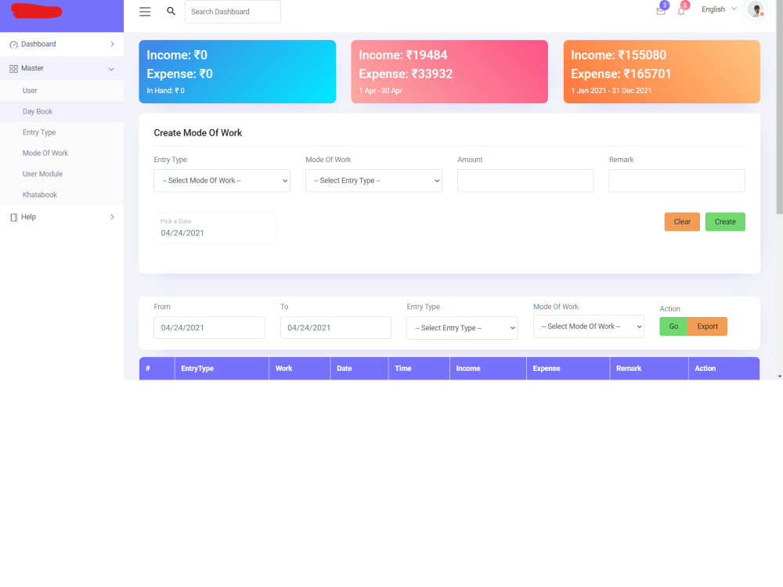Click the green Create button
The image size is (783, 587).
(x=725, y=221)
